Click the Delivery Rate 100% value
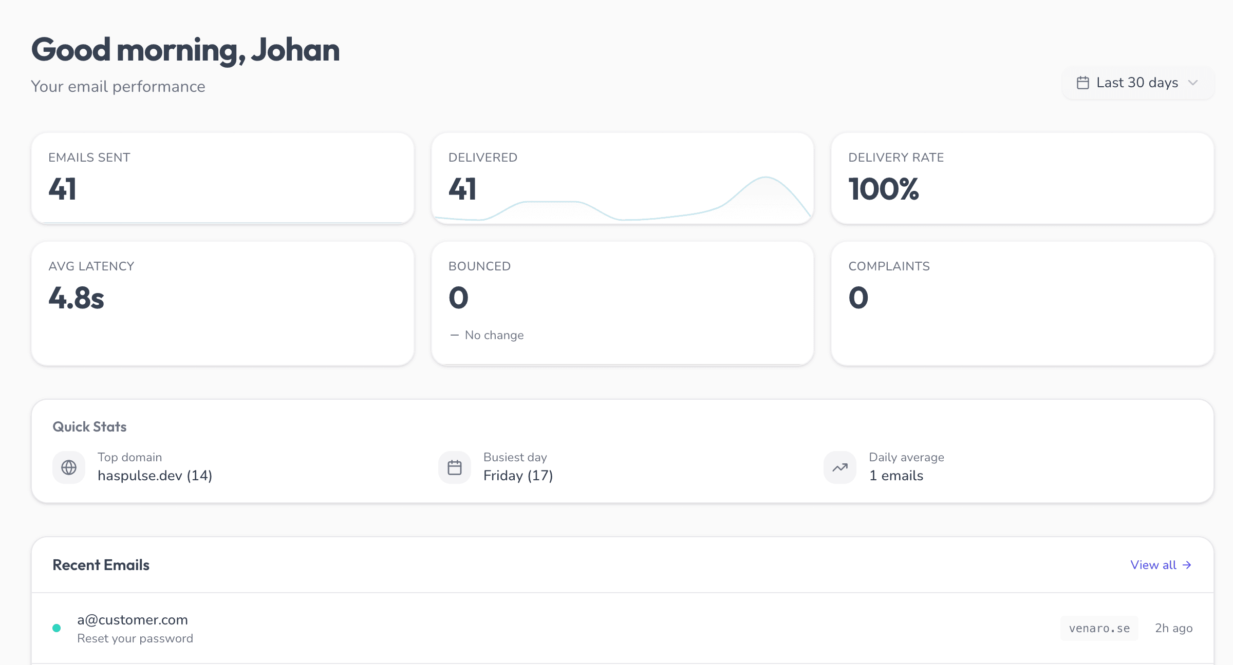 pos(883,189)
